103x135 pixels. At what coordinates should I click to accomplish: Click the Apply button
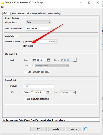coord(56,129)
